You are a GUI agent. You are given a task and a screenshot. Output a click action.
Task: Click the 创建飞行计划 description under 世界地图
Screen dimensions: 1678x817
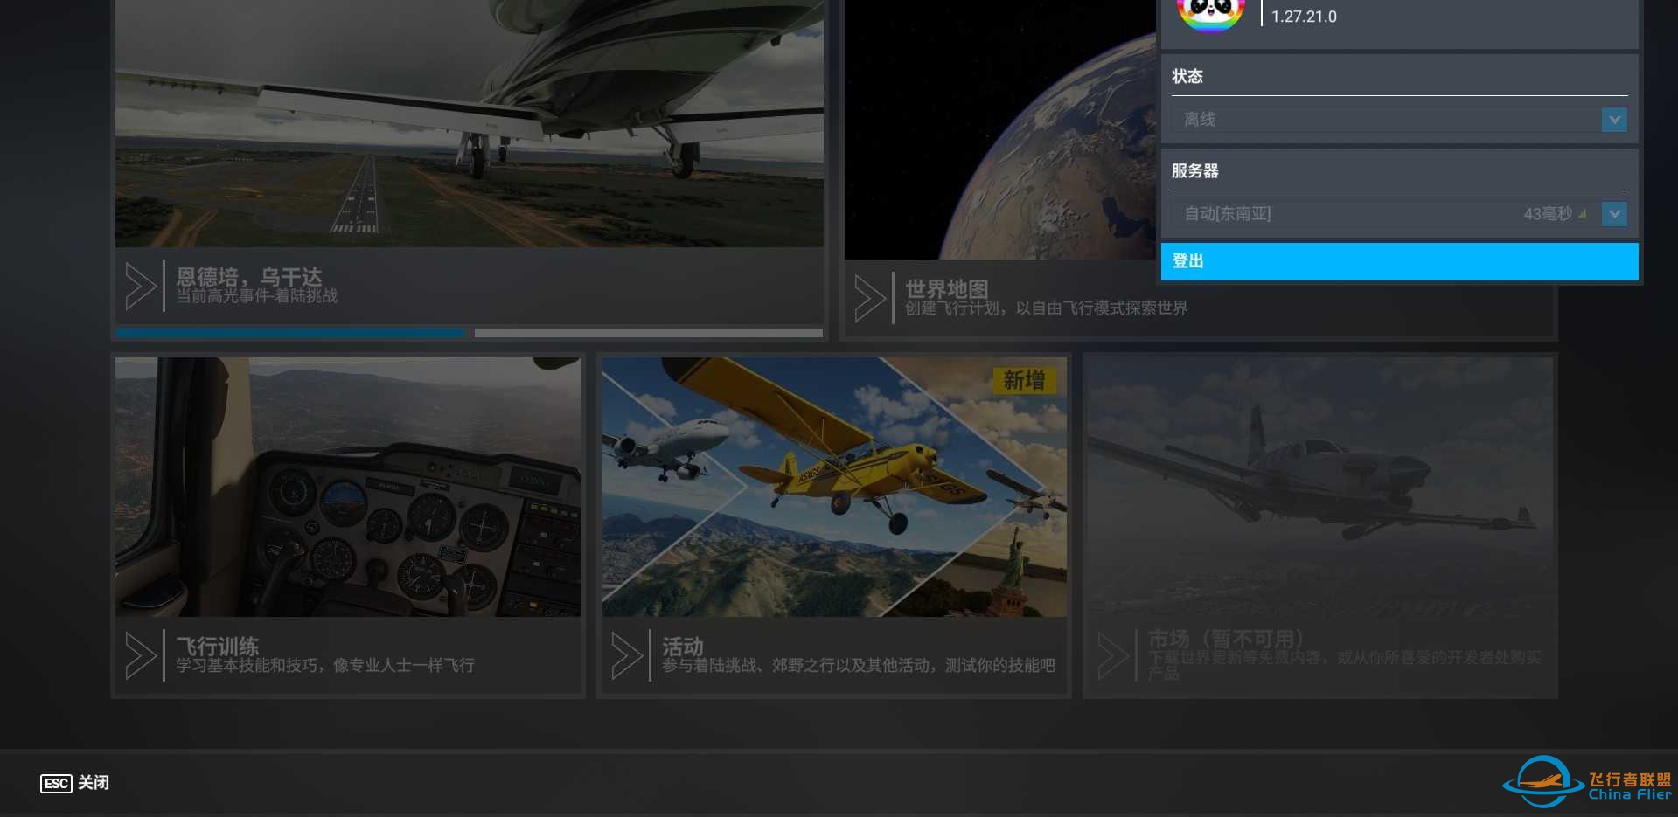(x=1047, y=308)
